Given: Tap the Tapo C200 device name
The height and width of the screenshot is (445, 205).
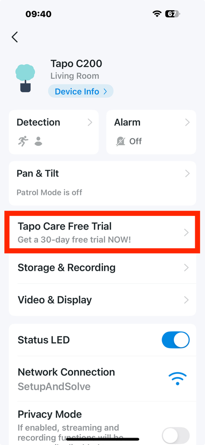Looking at the screenshot, I should pyautogui.click(x=76, y=64).
